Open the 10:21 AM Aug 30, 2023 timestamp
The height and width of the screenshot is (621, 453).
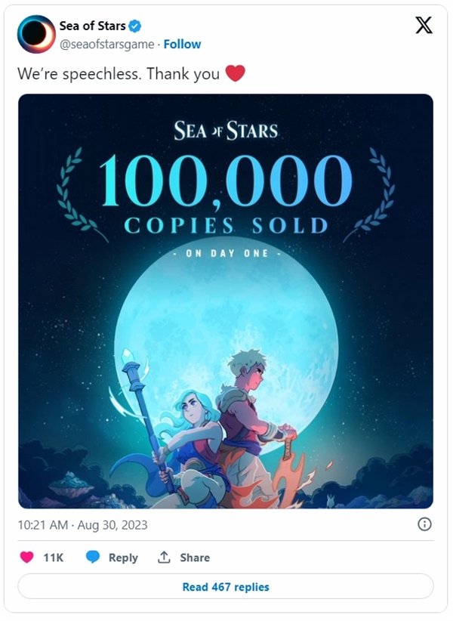82,524
